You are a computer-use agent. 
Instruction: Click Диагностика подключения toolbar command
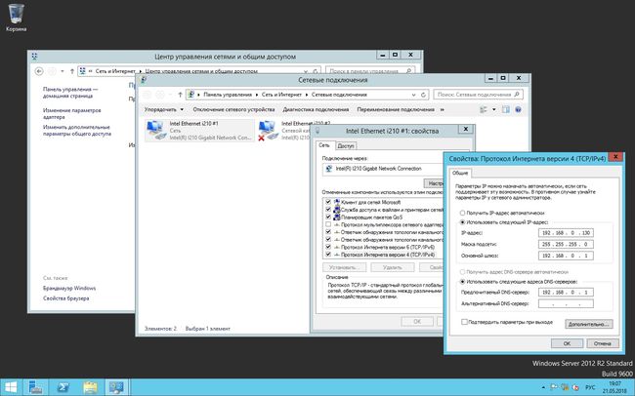[x=316, y=109]
